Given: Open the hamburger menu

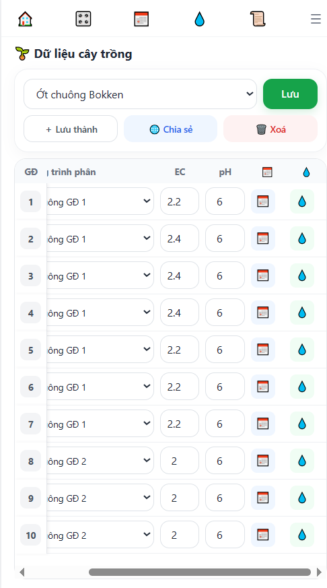Looking at the screenshot, I should tap(316, 19).
